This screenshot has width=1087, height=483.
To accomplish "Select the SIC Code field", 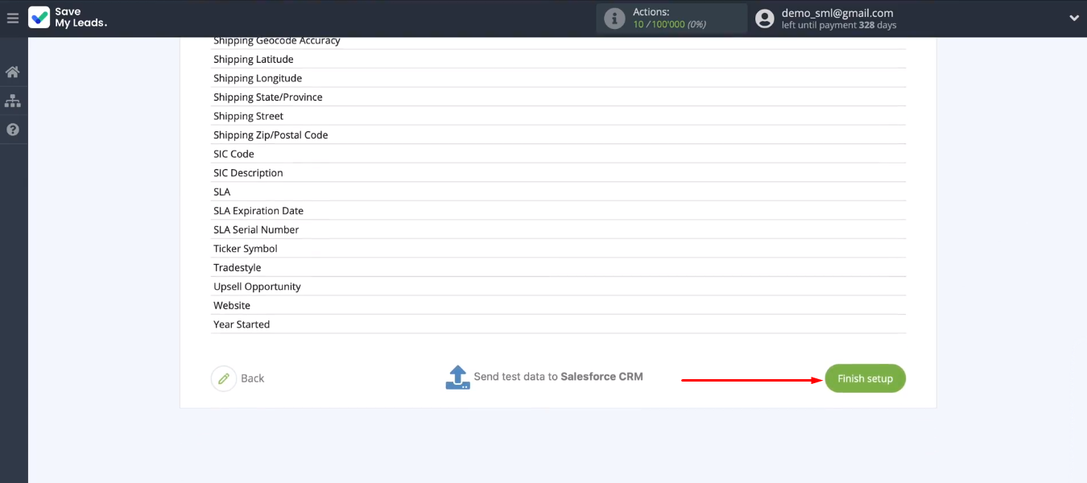I will point(558,154).
